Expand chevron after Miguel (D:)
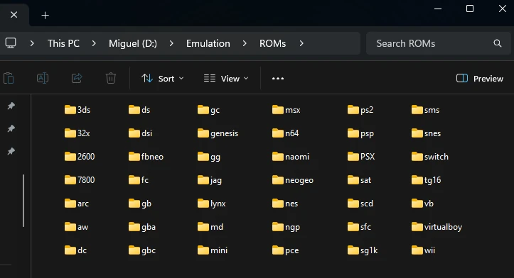The image size is (514, 278). 171,43
